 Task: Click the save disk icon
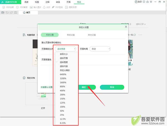click(x=16, y=13)
